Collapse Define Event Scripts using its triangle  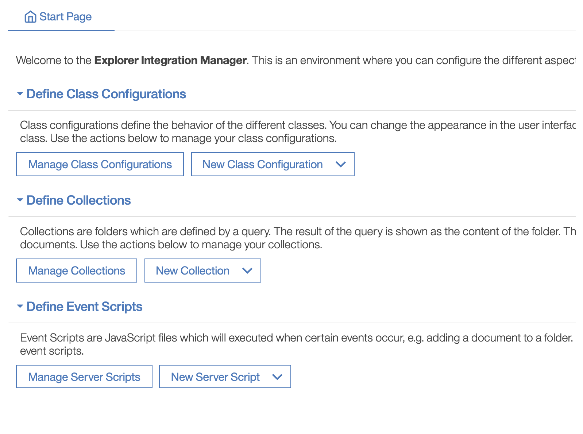[20, 307]
